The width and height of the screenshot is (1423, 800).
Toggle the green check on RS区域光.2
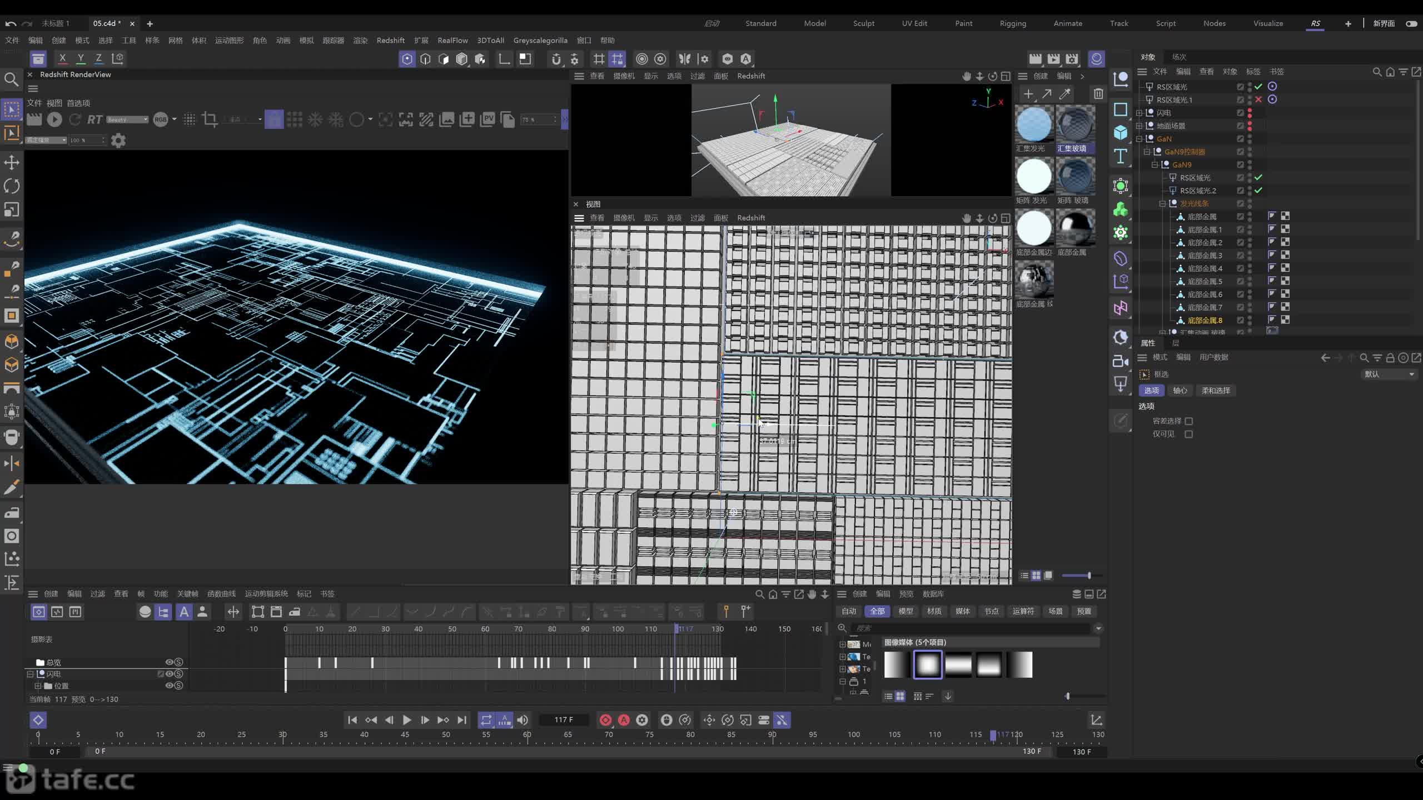pyautogui.click(x=1258, y=191)
